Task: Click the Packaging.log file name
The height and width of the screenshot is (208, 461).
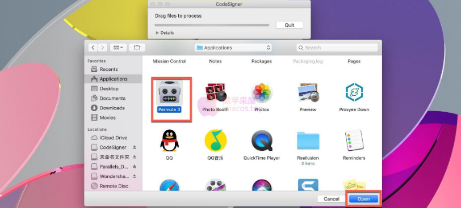Action: tap(308, 61)
